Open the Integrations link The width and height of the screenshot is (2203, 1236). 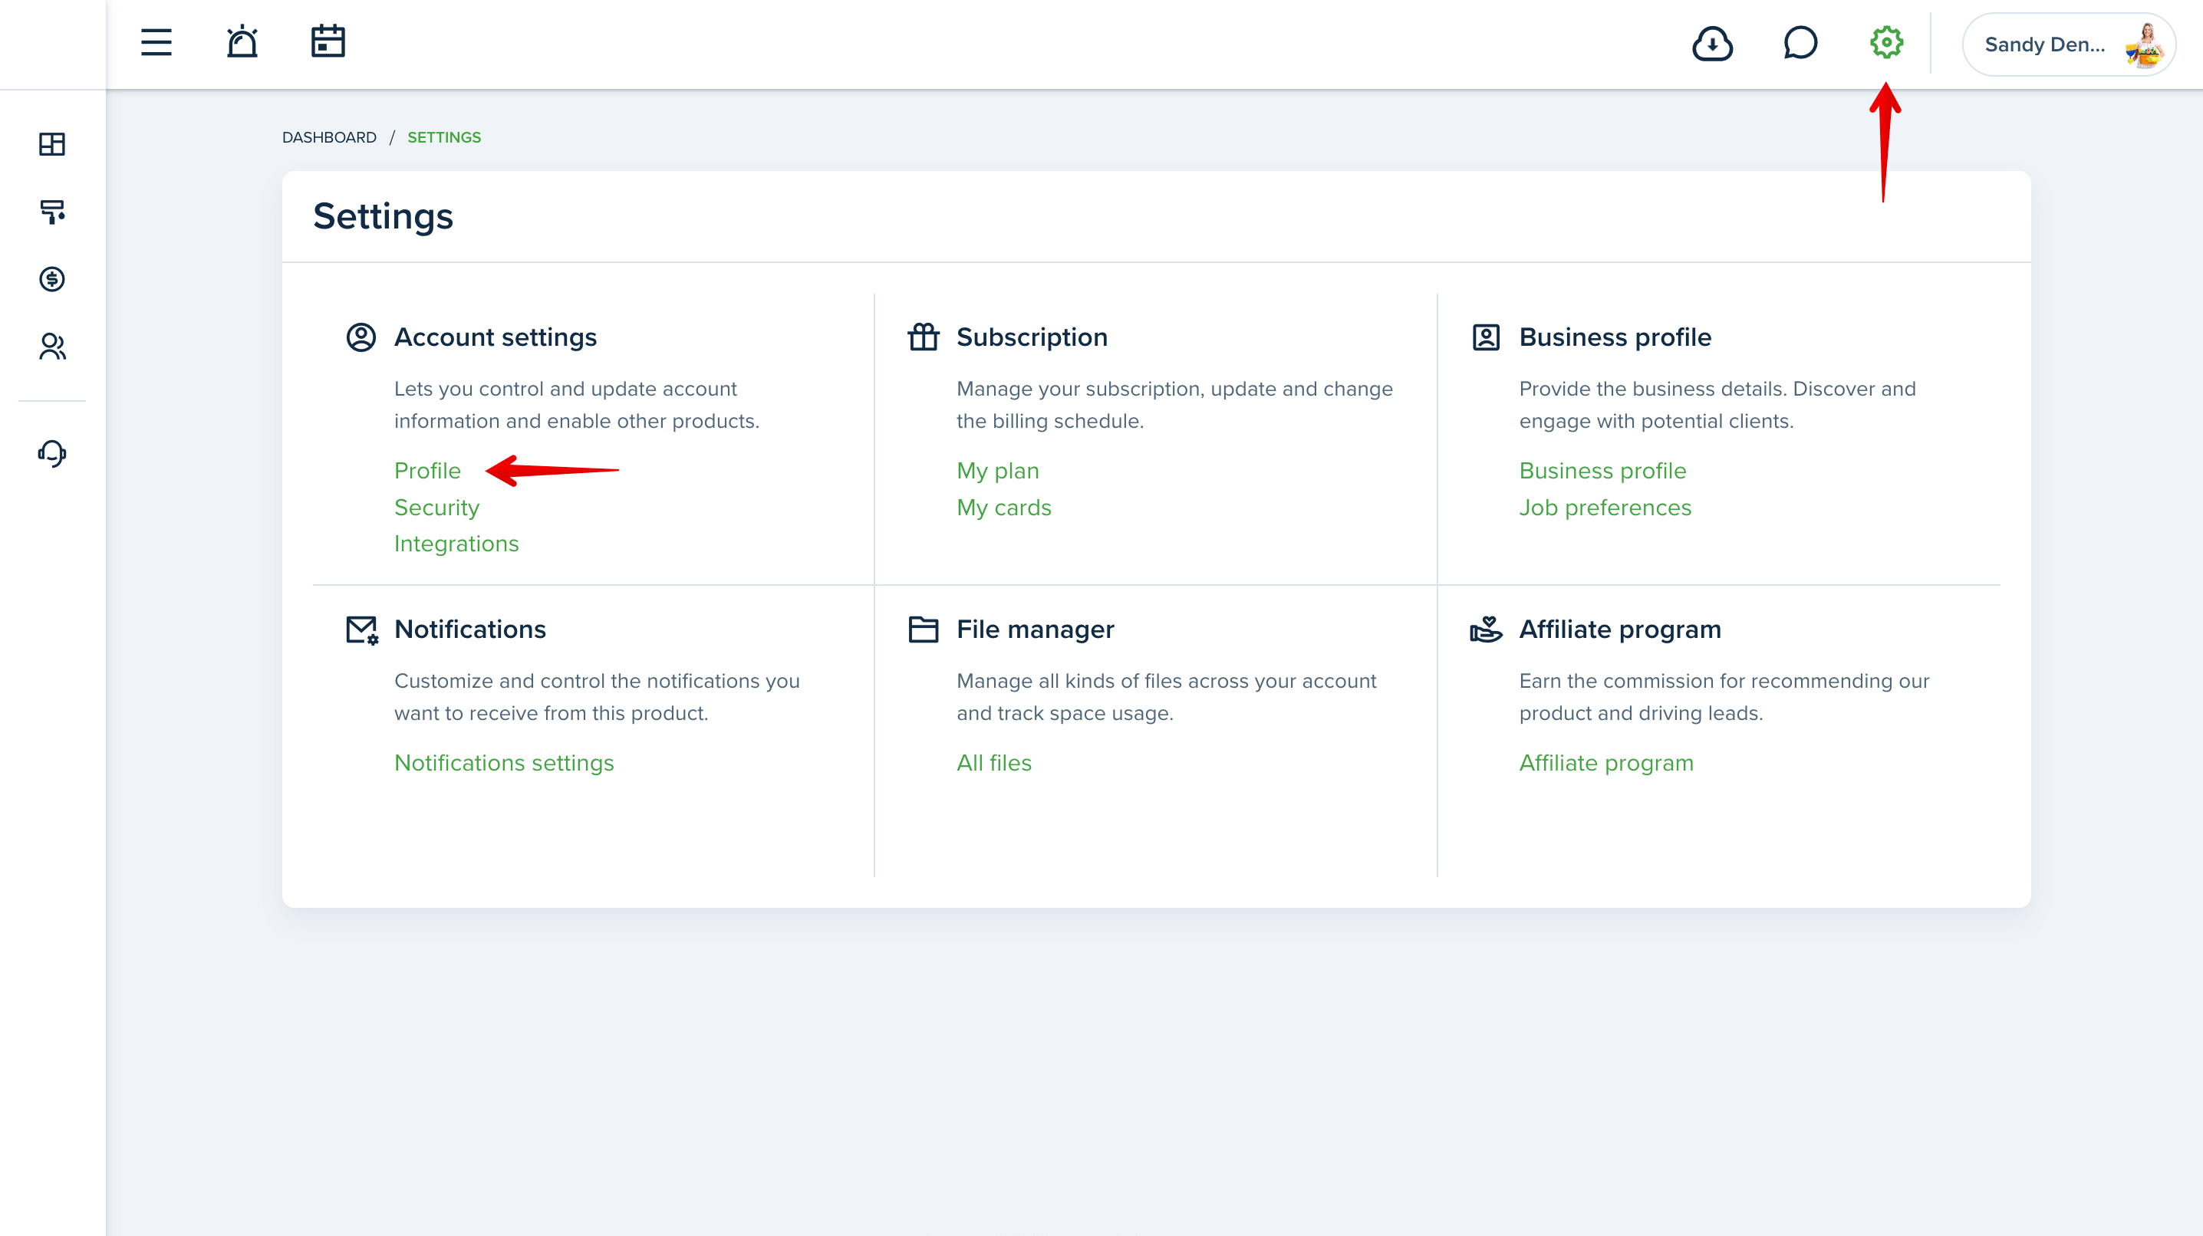[x=456, y=544]
